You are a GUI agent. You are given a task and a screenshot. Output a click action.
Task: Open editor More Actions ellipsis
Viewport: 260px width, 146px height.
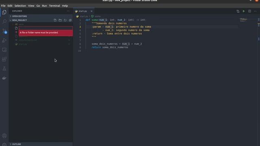click(256, 11)
